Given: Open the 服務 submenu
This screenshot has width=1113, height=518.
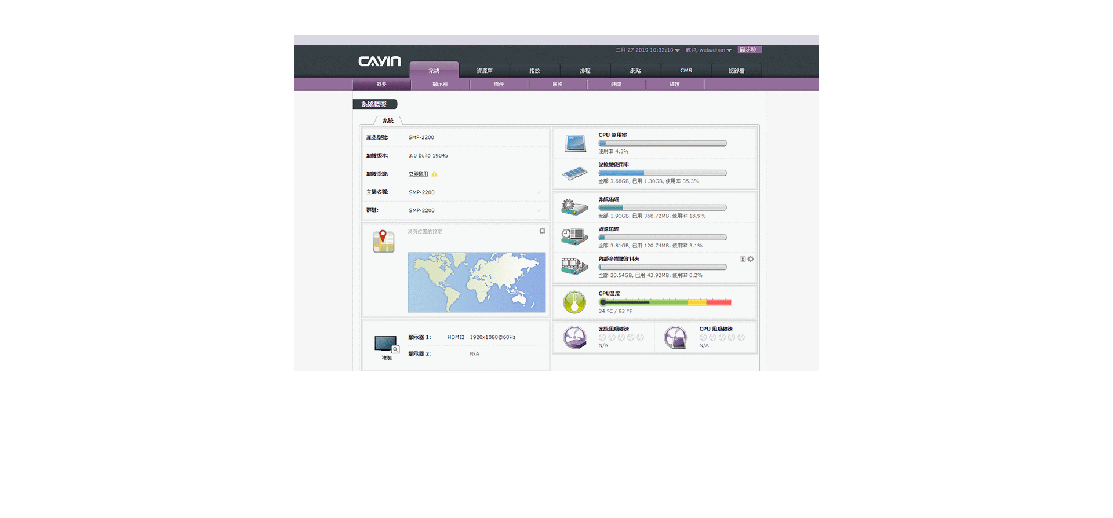Looking at the screenshot, I should coord(557,85).
